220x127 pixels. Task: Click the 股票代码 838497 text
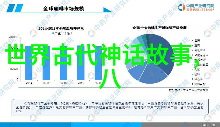(x=200, y=10)
